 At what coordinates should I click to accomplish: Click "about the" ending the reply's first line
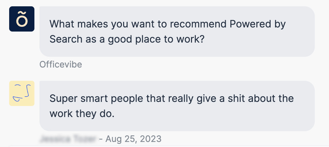pyautogui.click(x=271, y=98)
